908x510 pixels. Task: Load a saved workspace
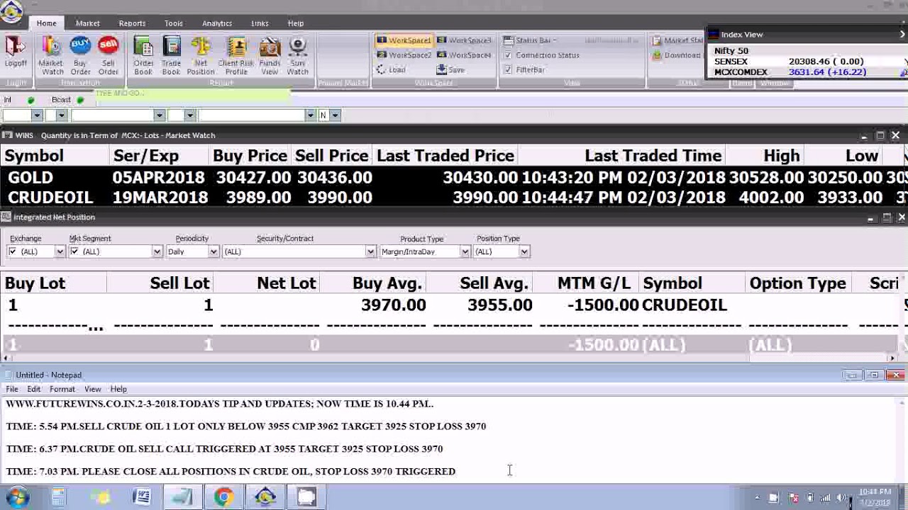click(391, 69)
